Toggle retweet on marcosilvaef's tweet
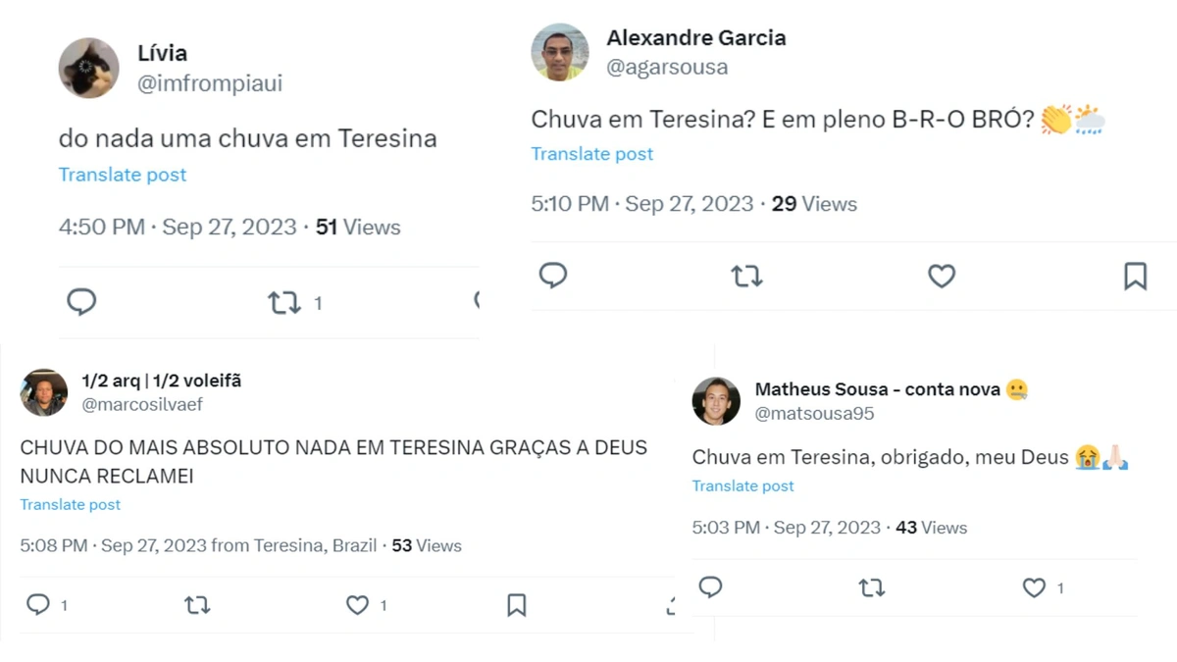The image size is (1177, 662). (196, 605)
